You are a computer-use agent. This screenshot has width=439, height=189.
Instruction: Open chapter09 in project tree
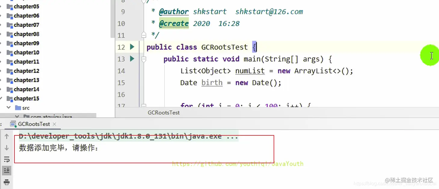pyautogui.click(x=26, y=43)
